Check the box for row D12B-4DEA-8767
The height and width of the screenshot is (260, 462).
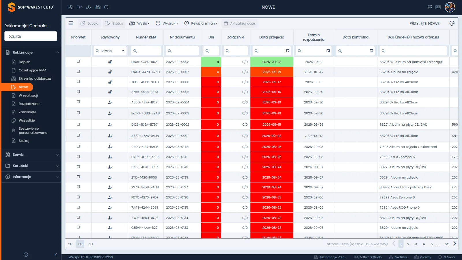tap(78, 124)
